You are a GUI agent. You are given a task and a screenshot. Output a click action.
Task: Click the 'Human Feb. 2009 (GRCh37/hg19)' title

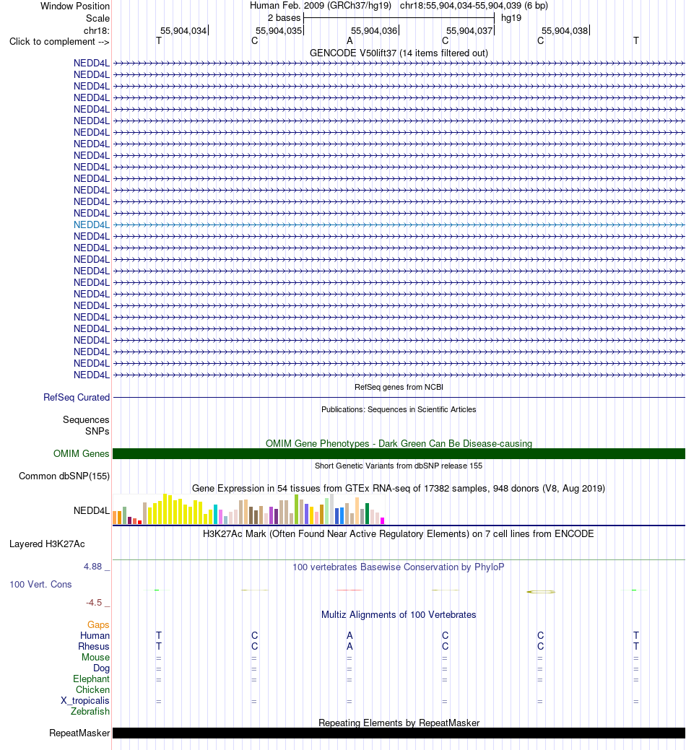(x=321, y=6)
